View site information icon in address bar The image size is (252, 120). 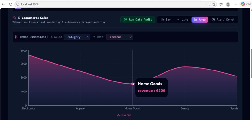click(x=18, y=4)
